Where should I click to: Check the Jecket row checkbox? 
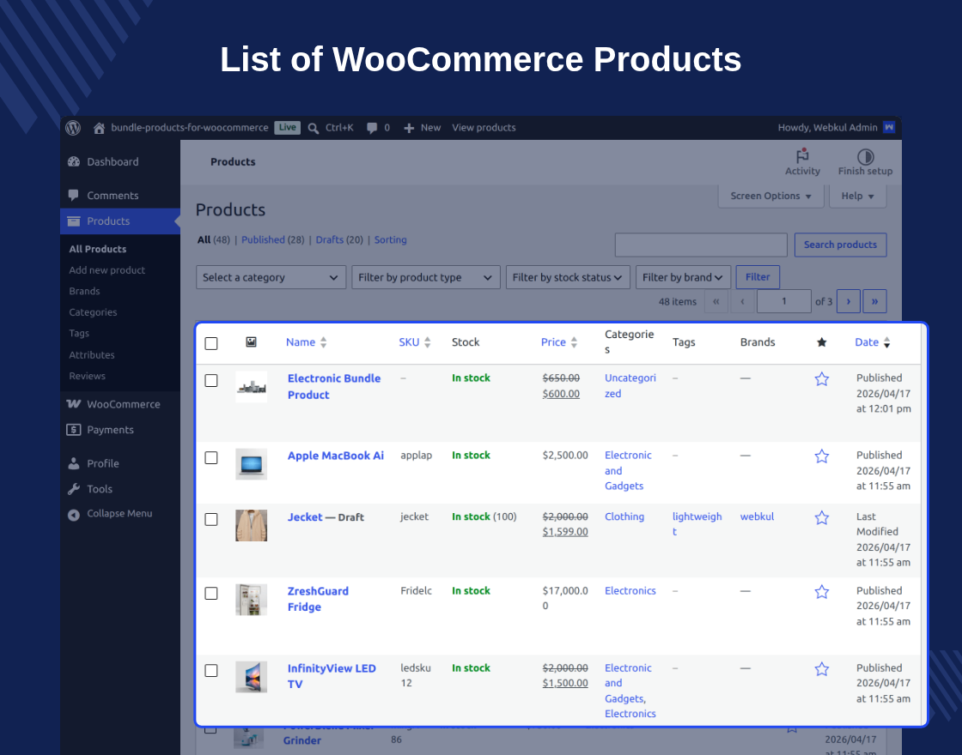(x=211, y=519)
